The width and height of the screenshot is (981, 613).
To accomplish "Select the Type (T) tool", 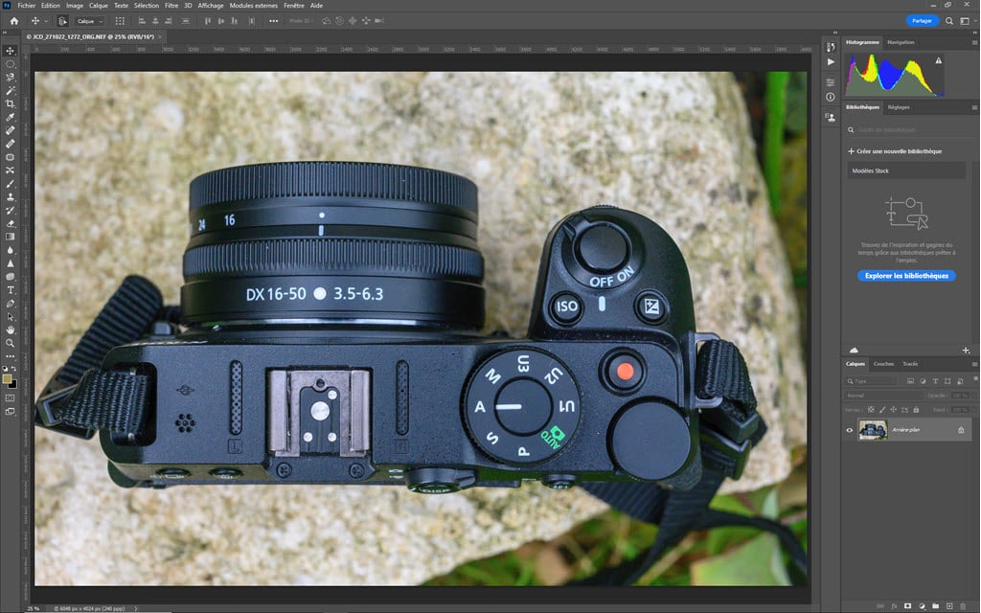I will coord(11,291).
